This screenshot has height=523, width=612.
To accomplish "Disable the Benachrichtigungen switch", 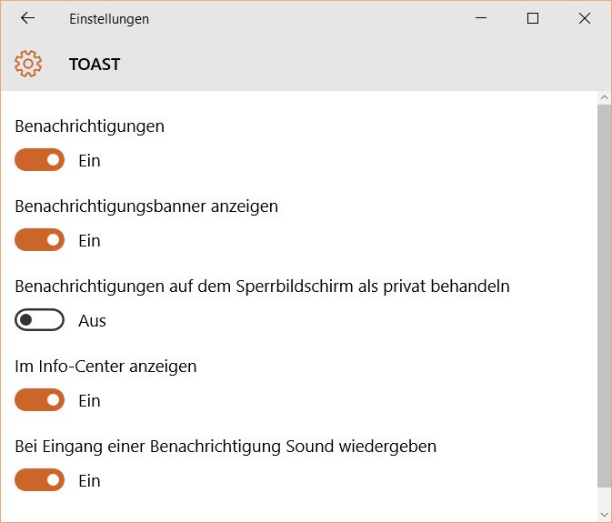I will [x=40, y=160].
